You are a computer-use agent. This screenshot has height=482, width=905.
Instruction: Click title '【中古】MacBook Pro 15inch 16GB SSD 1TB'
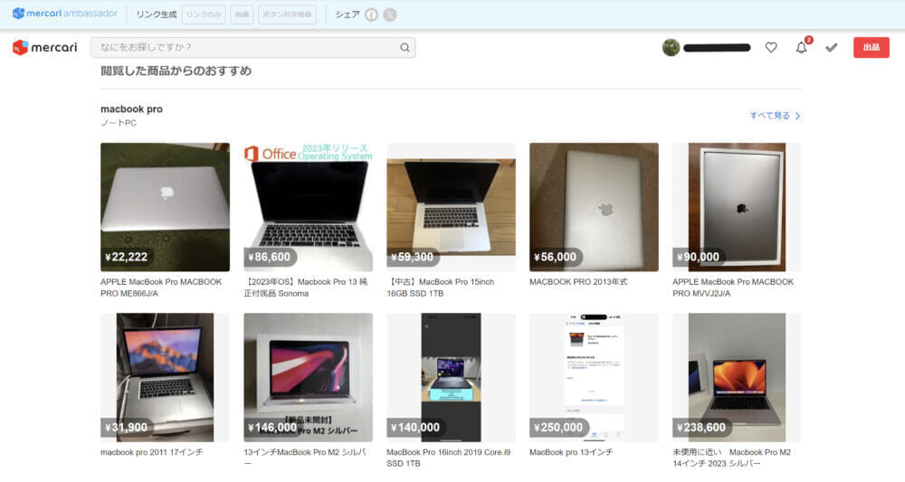tap(441, 288)
